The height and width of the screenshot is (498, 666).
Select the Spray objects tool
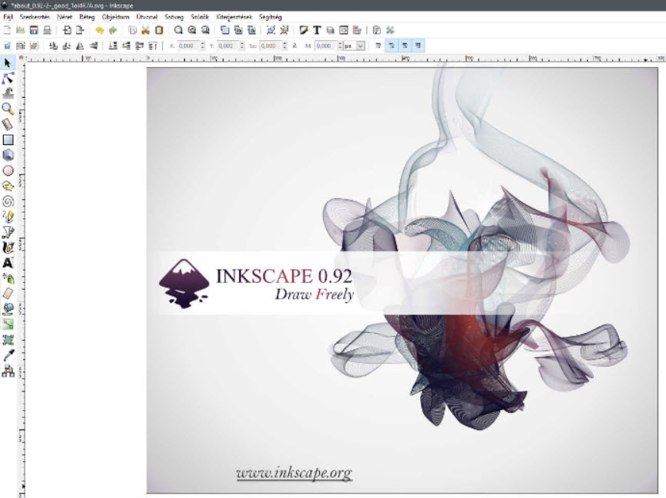point(8,278)
